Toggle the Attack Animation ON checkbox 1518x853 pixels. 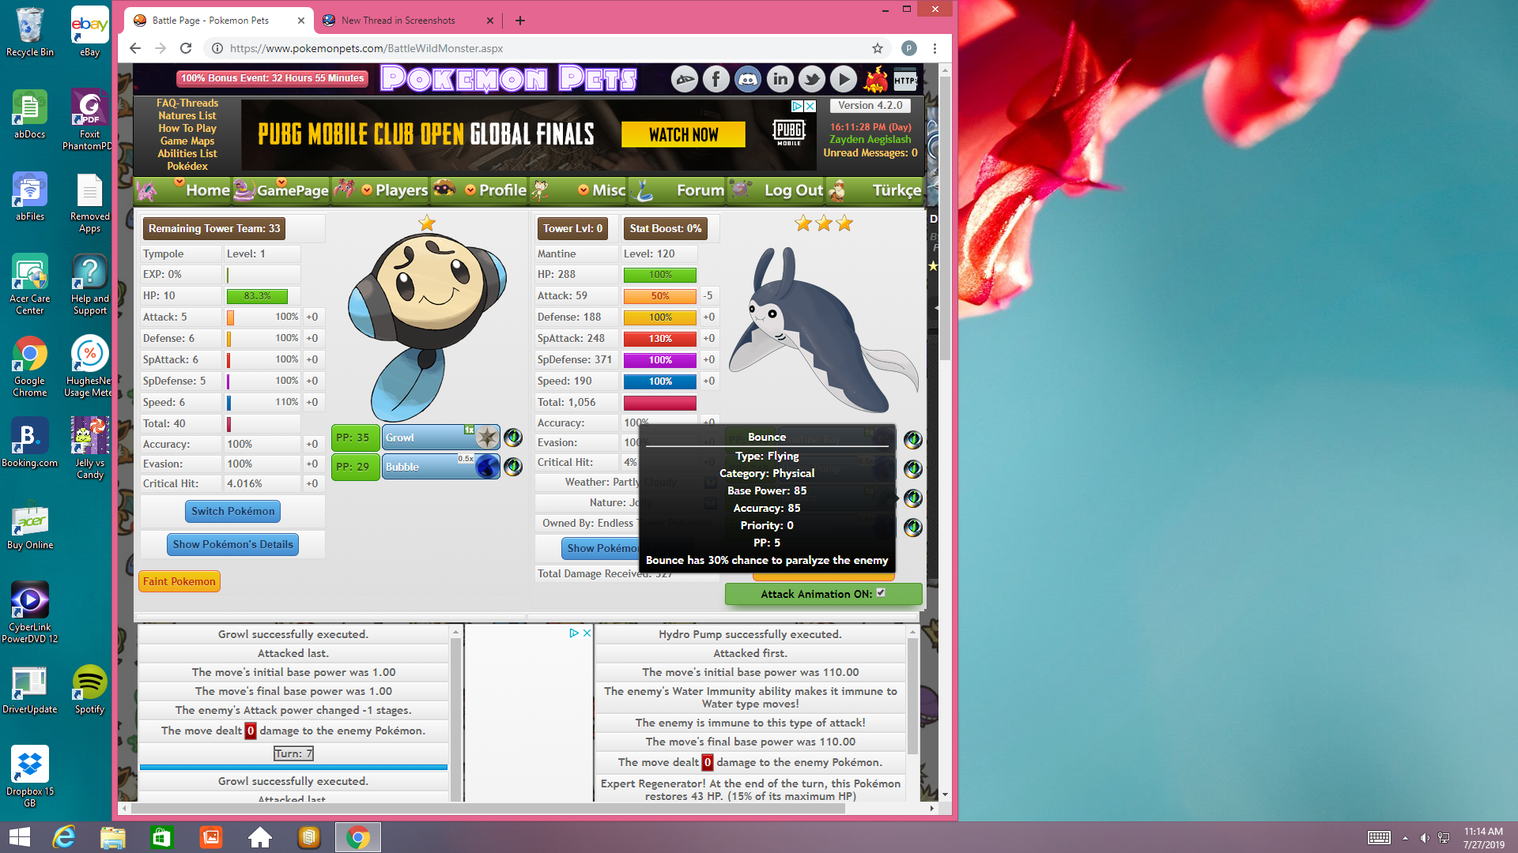881,592
